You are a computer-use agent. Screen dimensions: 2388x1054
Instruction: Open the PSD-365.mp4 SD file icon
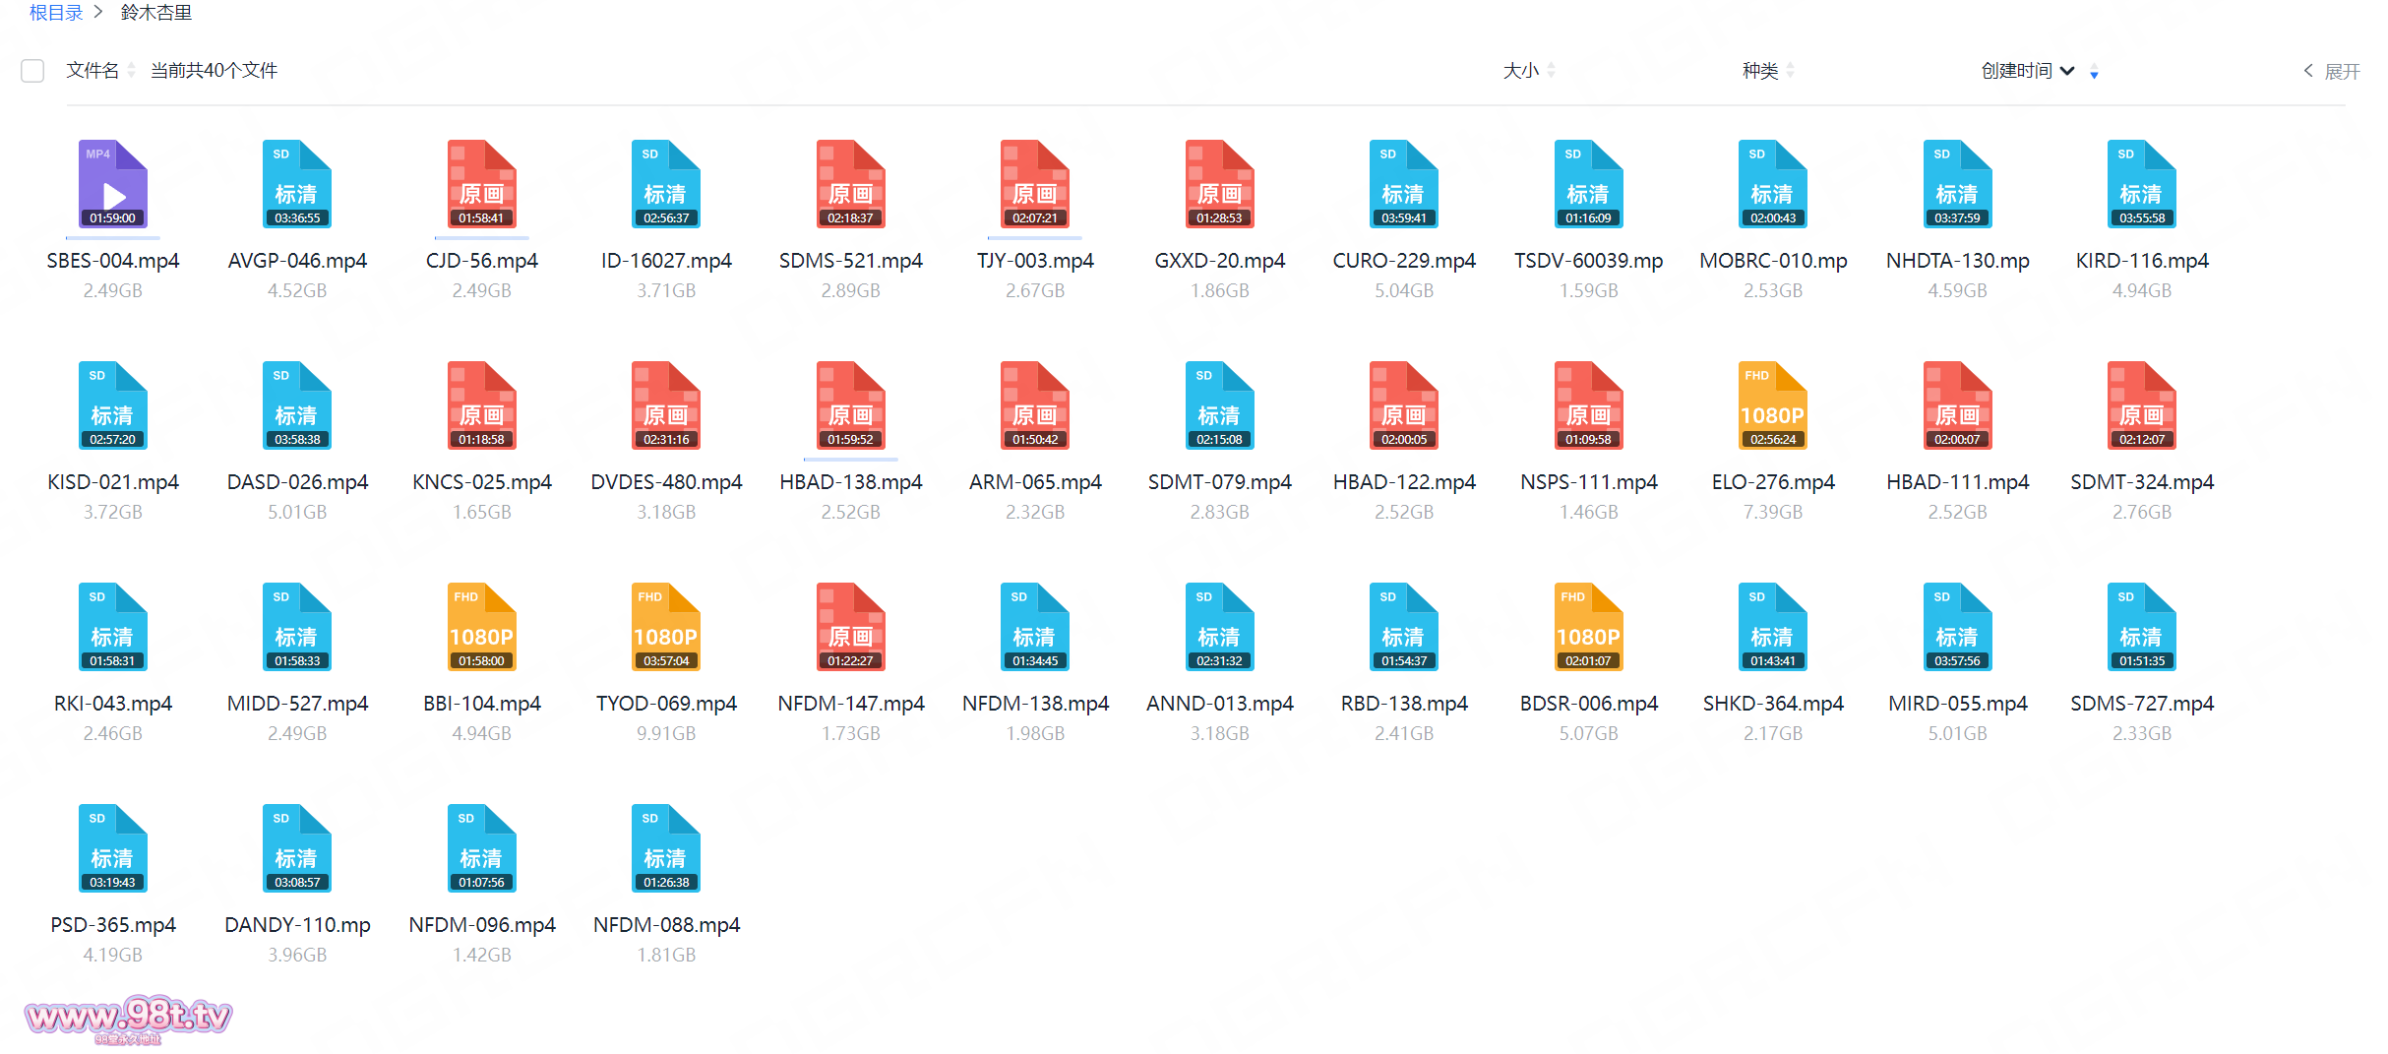[x=112, y=848]
